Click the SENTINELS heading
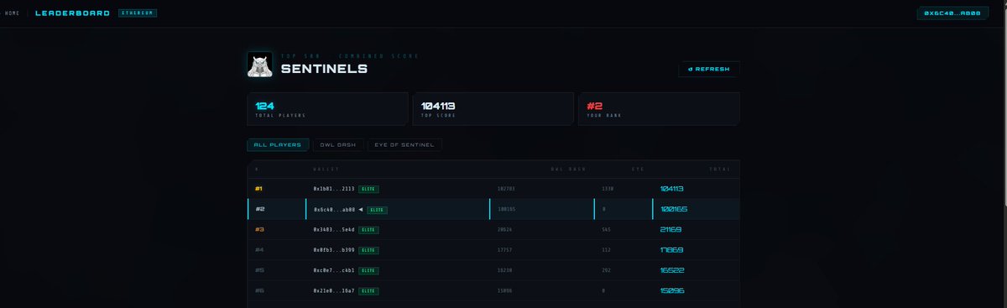Viewport: 1007px width, 308px height. coord(324,69)
